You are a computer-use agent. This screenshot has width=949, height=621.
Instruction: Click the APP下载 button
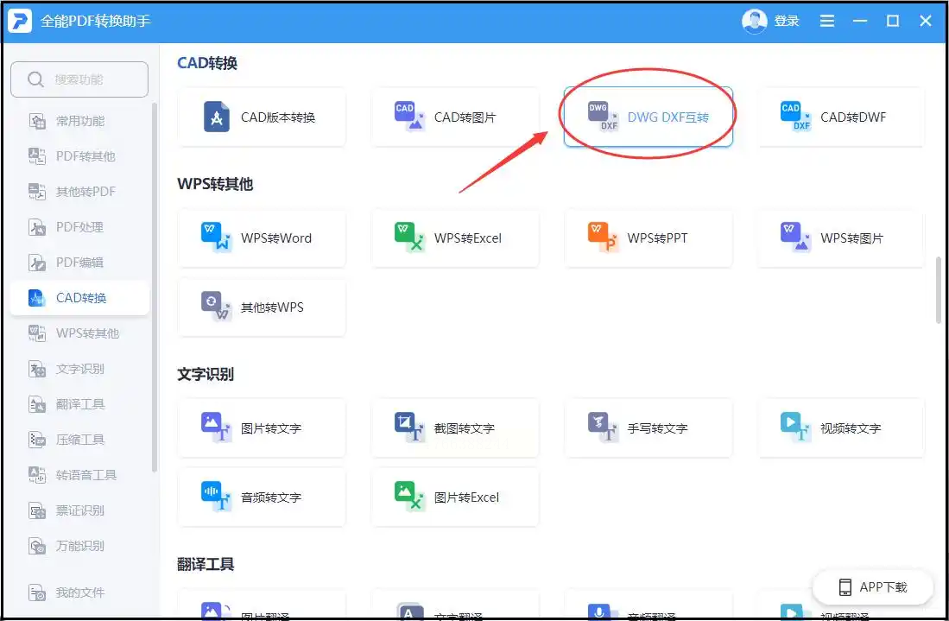click(x=873, y=587)
